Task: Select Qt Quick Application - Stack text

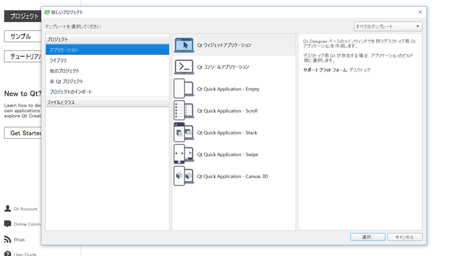Action: 227,133
